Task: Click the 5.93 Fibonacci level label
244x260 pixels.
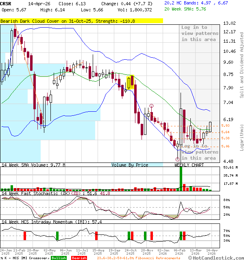Action: 225,126
